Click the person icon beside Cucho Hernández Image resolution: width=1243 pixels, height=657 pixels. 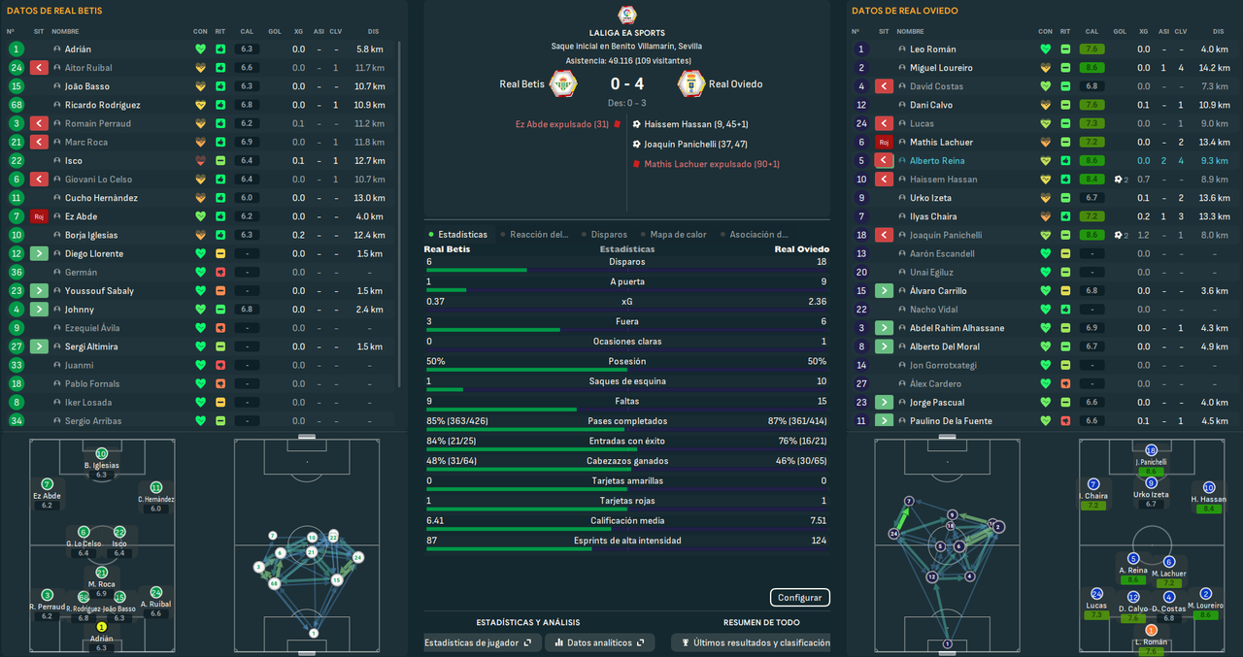(x=57, y=198)
